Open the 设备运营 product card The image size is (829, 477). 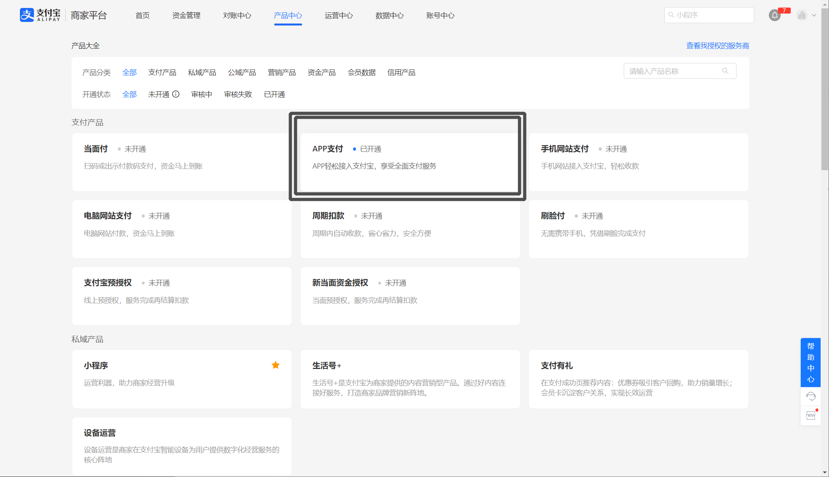[x=182, y=446]
